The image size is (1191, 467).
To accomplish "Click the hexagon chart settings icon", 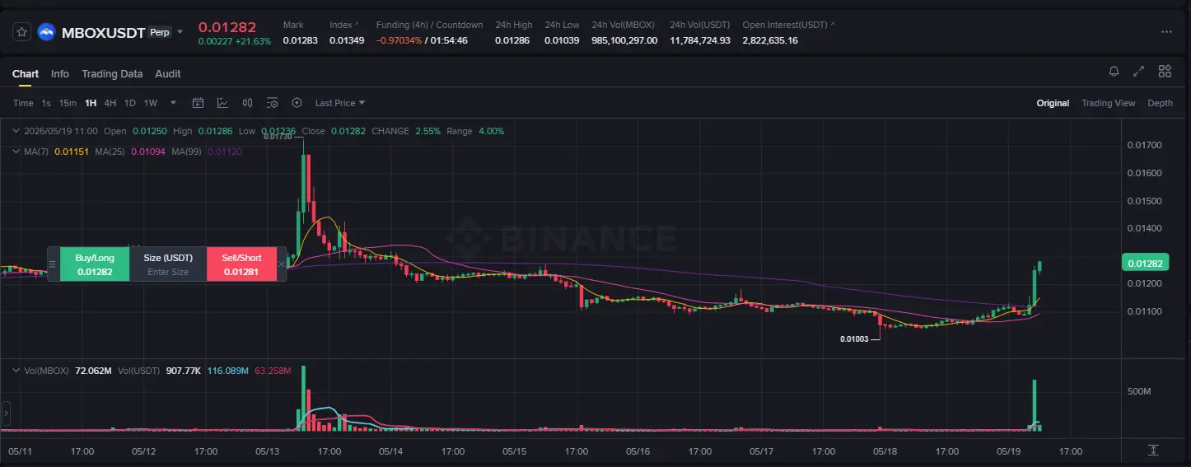I will pyautogui.click(x=297, y=103).
